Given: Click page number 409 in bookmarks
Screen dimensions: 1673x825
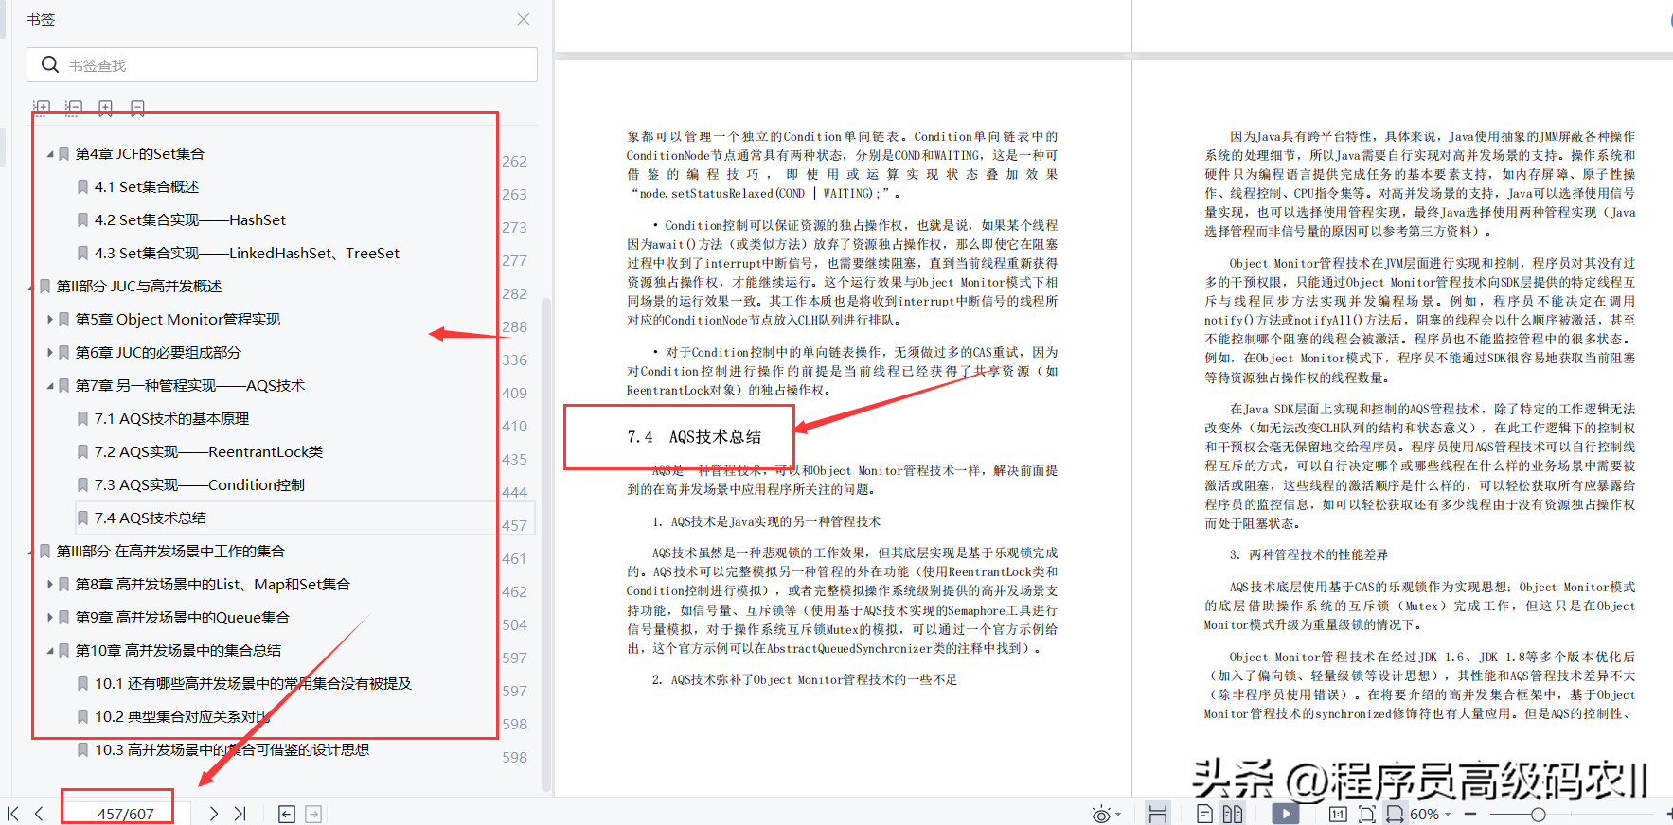Looking at the screenshot, I should coord(514,394).
